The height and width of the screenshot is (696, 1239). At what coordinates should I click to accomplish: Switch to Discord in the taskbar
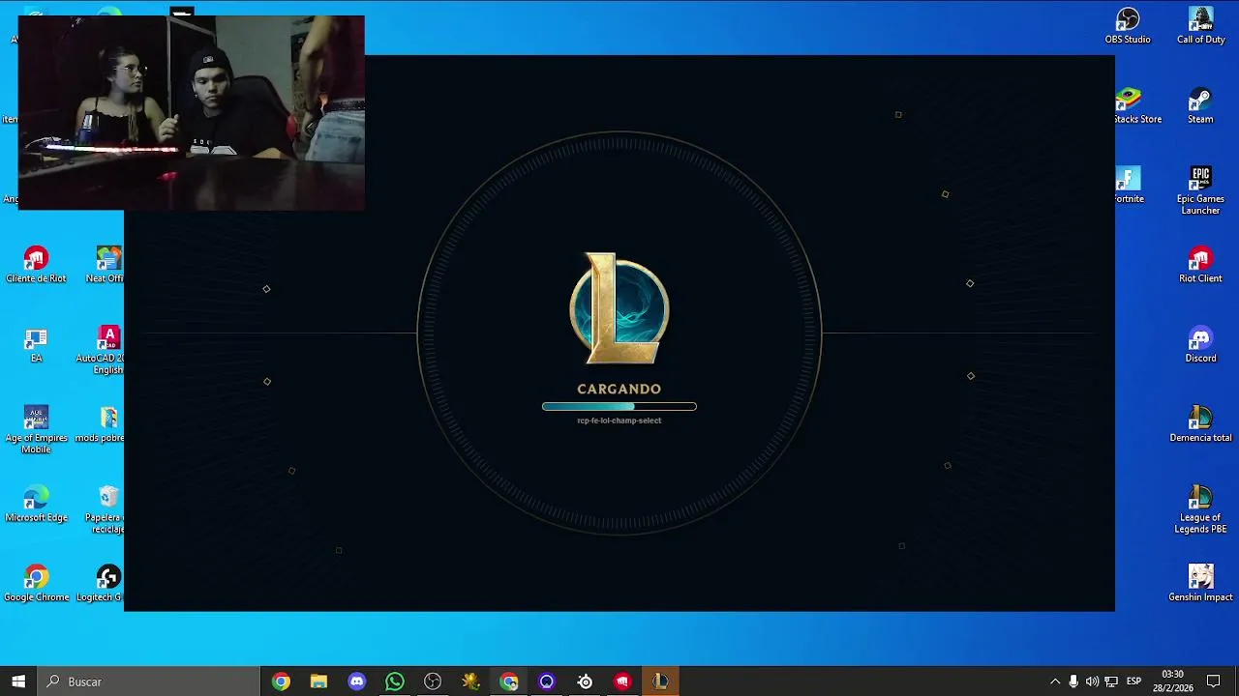356,681
